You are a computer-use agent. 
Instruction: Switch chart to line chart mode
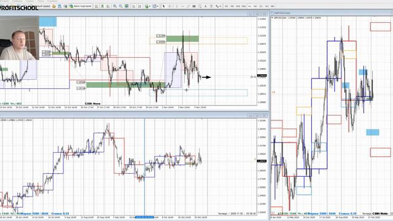coord(108,6)
